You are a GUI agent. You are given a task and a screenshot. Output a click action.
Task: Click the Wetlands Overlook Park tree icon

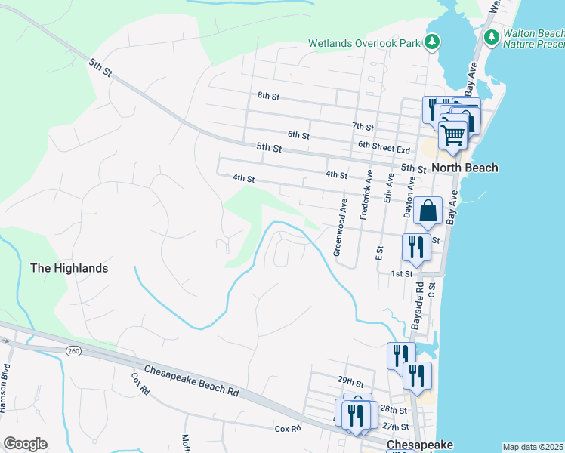(x=432, y=42)
